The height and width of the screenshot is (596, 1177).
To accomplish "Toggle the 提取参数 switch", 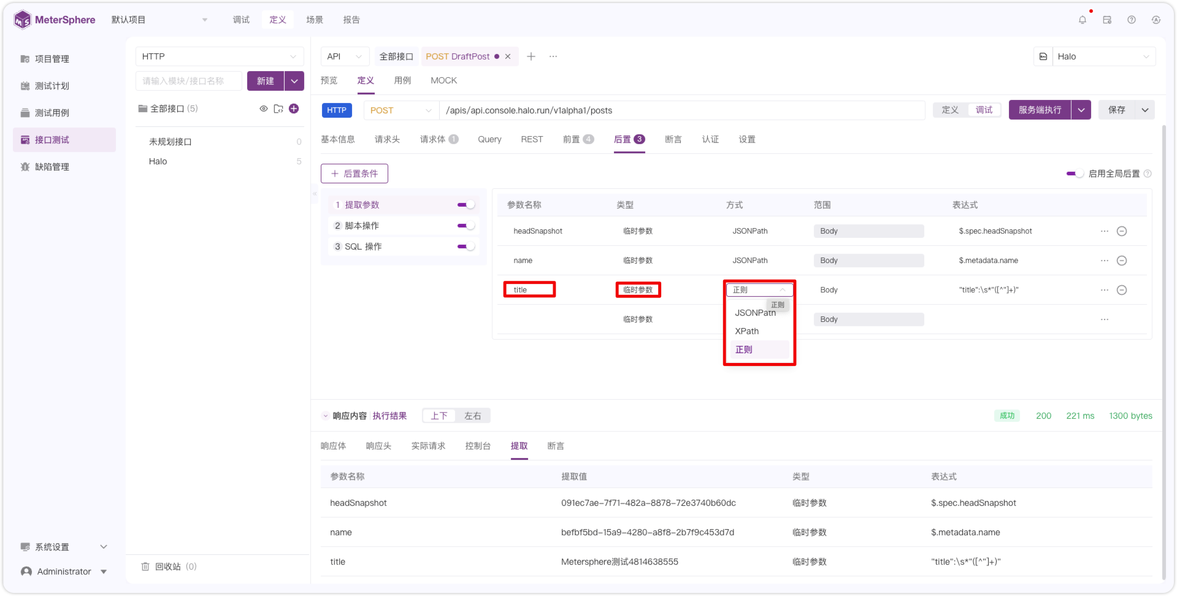I will point(466,205).
